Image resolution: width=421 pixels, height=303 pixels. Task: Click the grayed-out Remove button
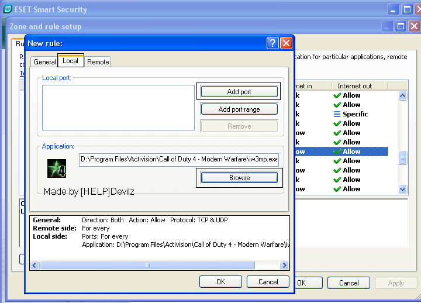point(239,126)
